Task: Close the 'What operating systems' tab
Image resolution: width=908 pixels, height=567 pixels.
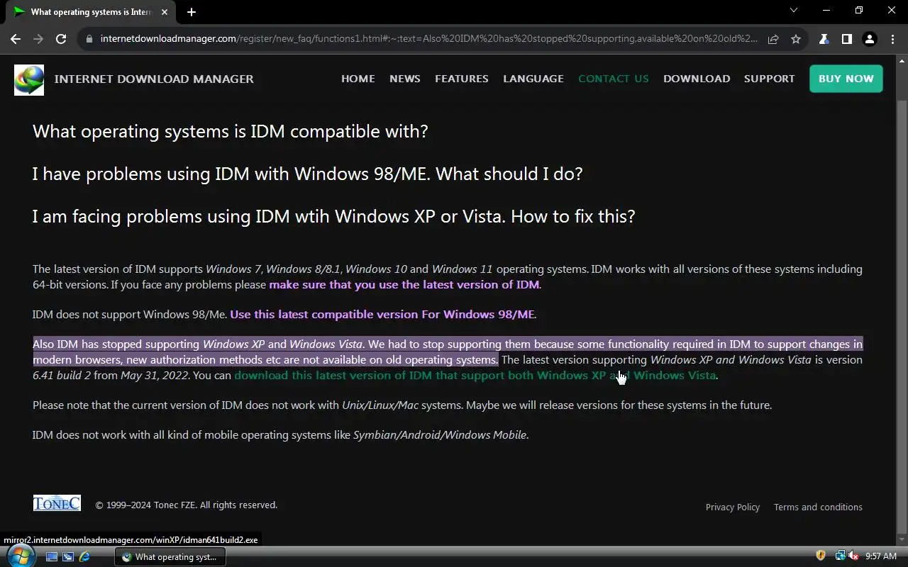Action: click(x=165, y=11)
